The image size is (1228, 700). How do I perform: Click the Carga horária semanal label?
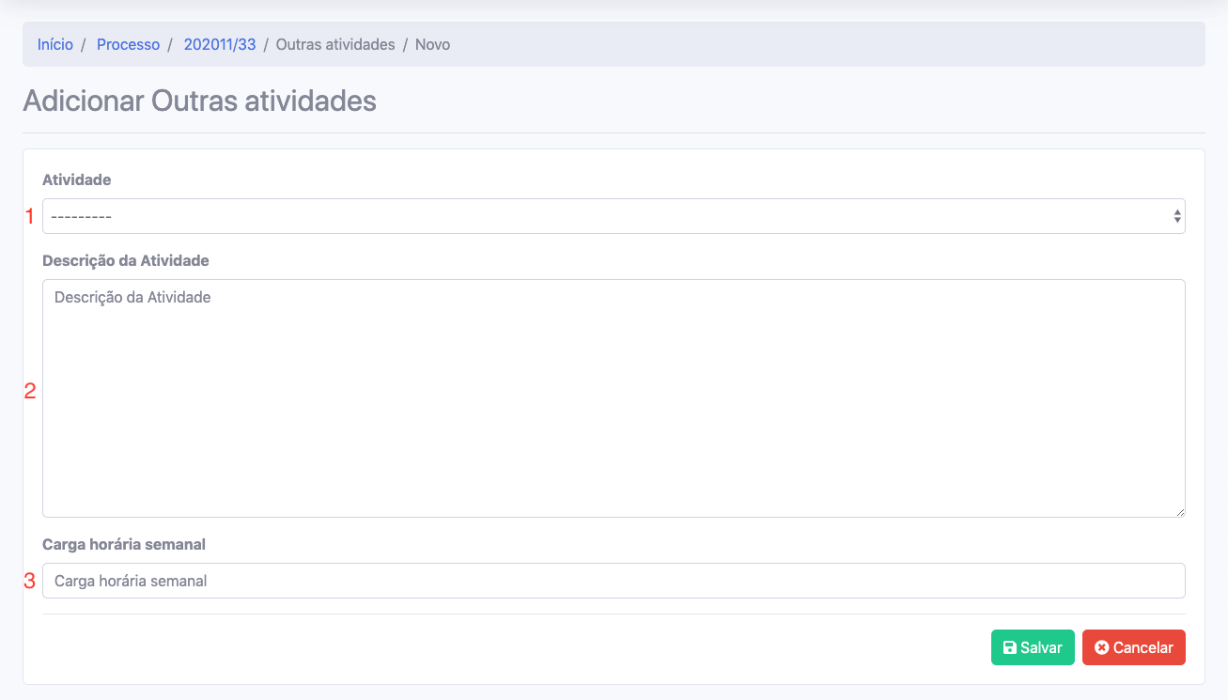click(124, 544)
